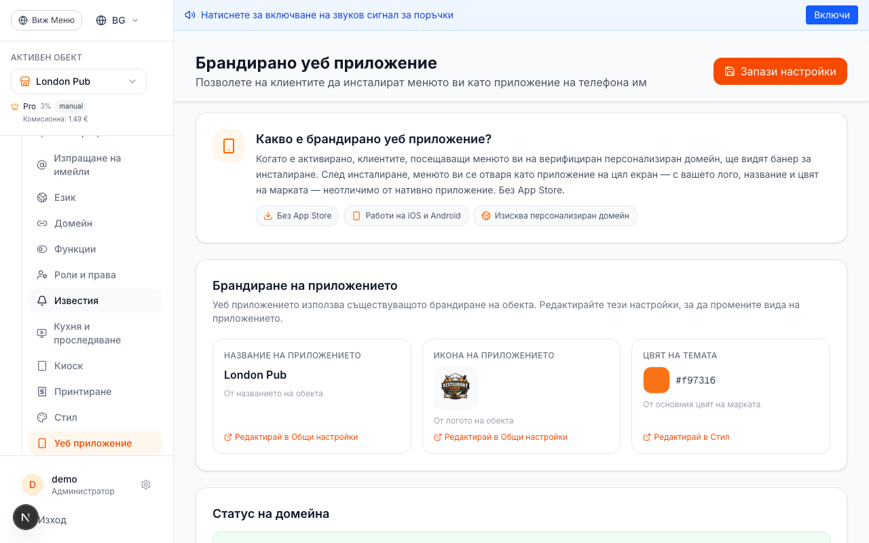Click the user-cog icon beside Роли и права

click(42, 275)
